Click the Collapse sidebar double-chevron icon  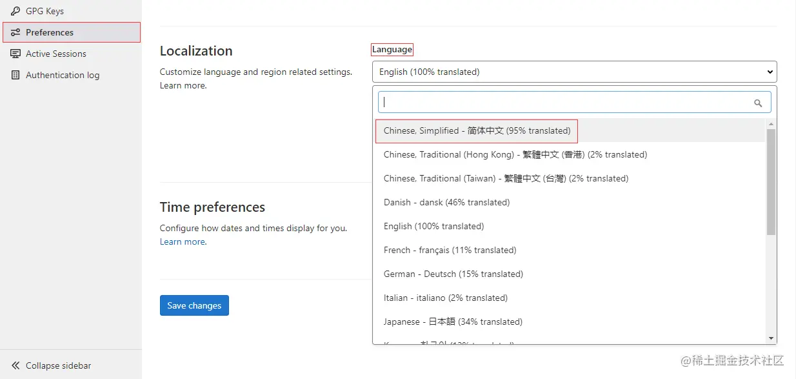(15, 365)
